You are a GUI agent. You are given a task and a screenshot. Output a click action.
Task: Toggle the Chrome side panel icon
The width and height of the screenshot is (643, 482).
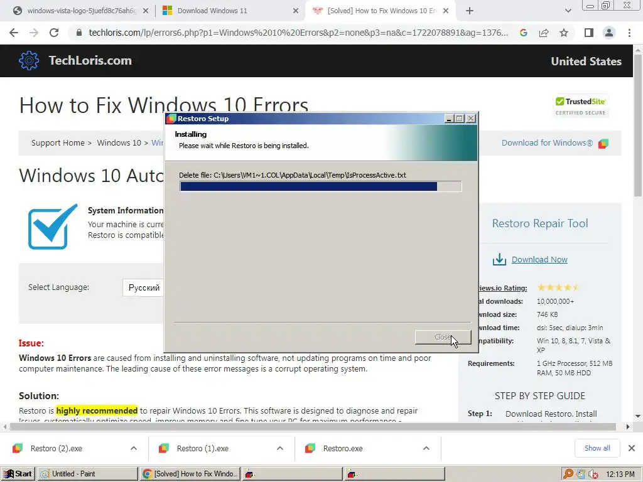coord(589,33)
